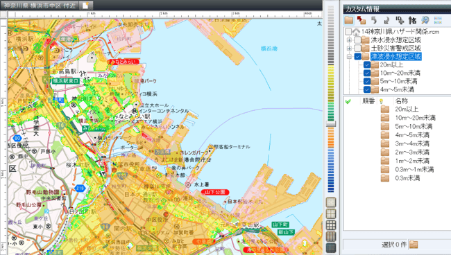Click the red-arrow folder toolbar icon
Screen dimensions: 451x255
coord(361,20)
